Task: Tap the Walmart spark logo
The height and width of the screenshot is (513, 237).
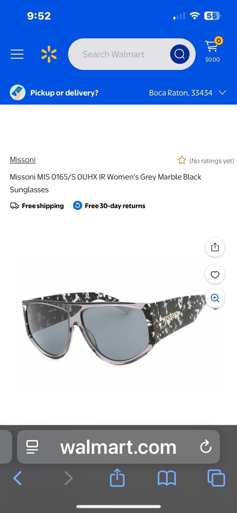Action: (x=49, y=54)
